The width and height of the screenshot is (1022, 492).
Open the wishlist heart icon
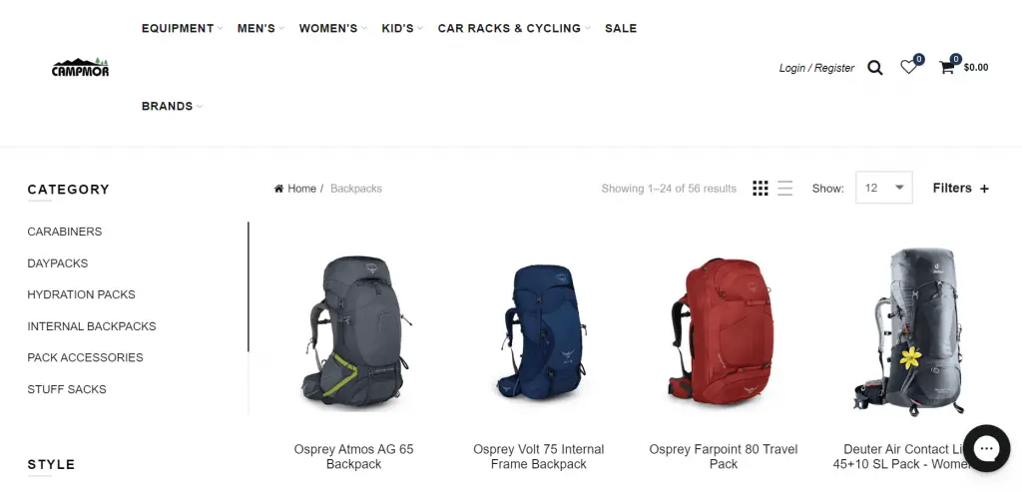(908, 67)
